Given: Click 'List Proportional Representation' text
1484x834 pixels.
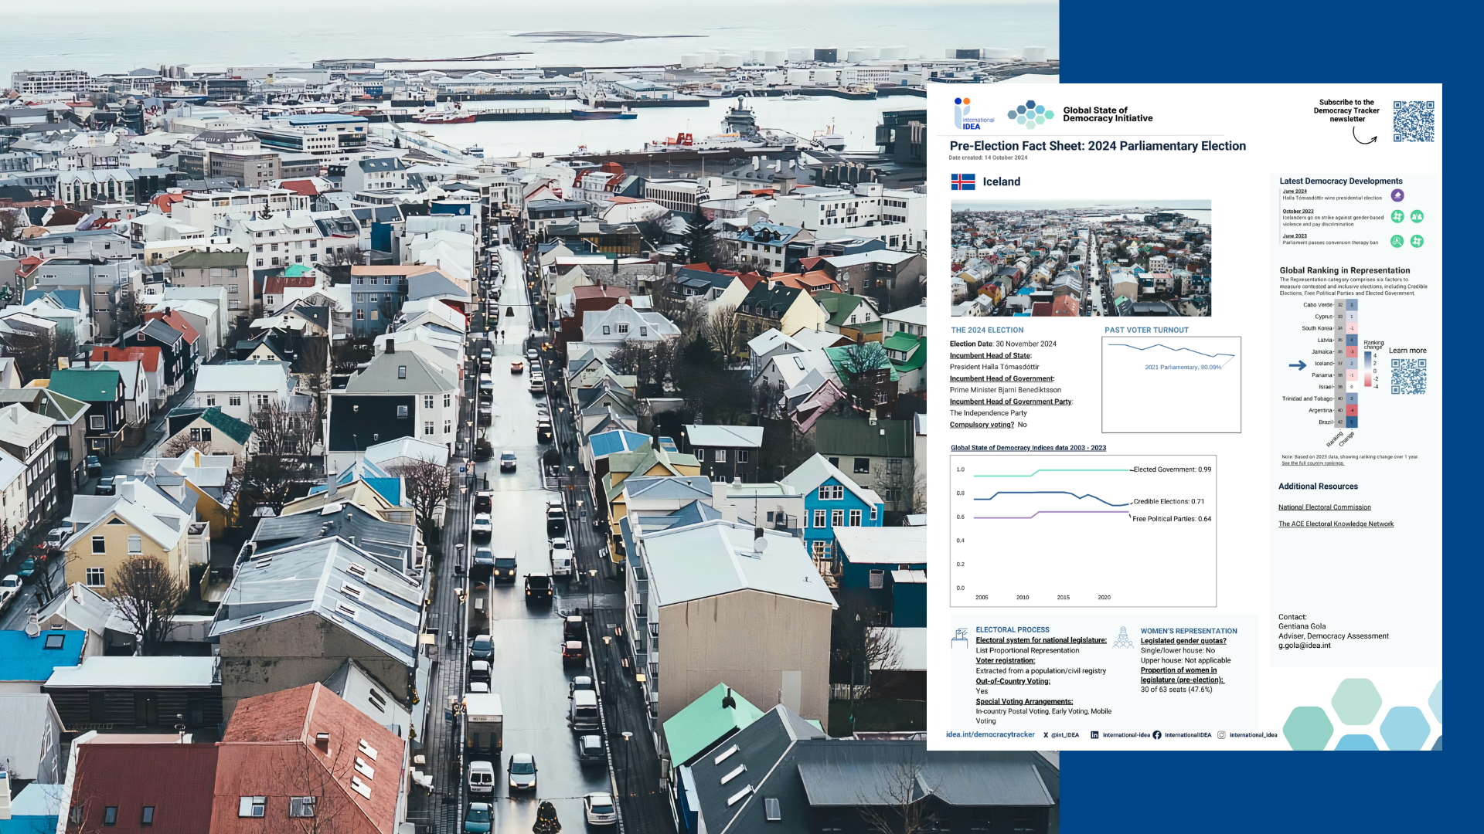Looking at the screenshot, I should click(x=1027, y=651).
